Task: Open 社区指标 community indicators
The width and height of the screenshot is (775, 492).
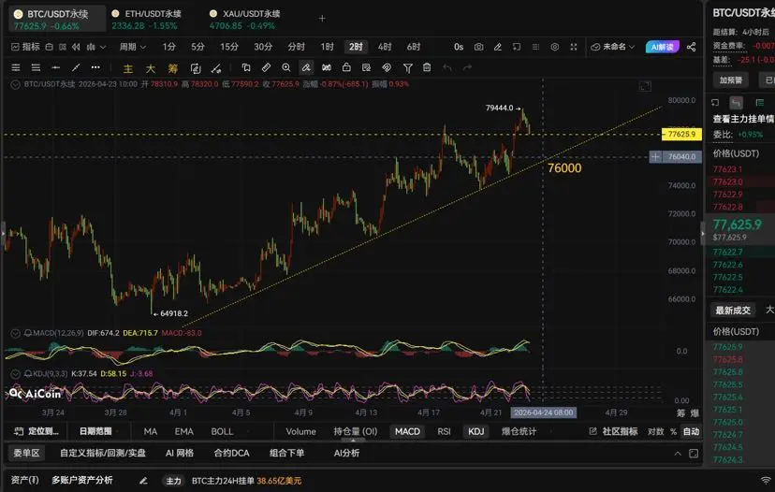Action: tap(614, 432)
